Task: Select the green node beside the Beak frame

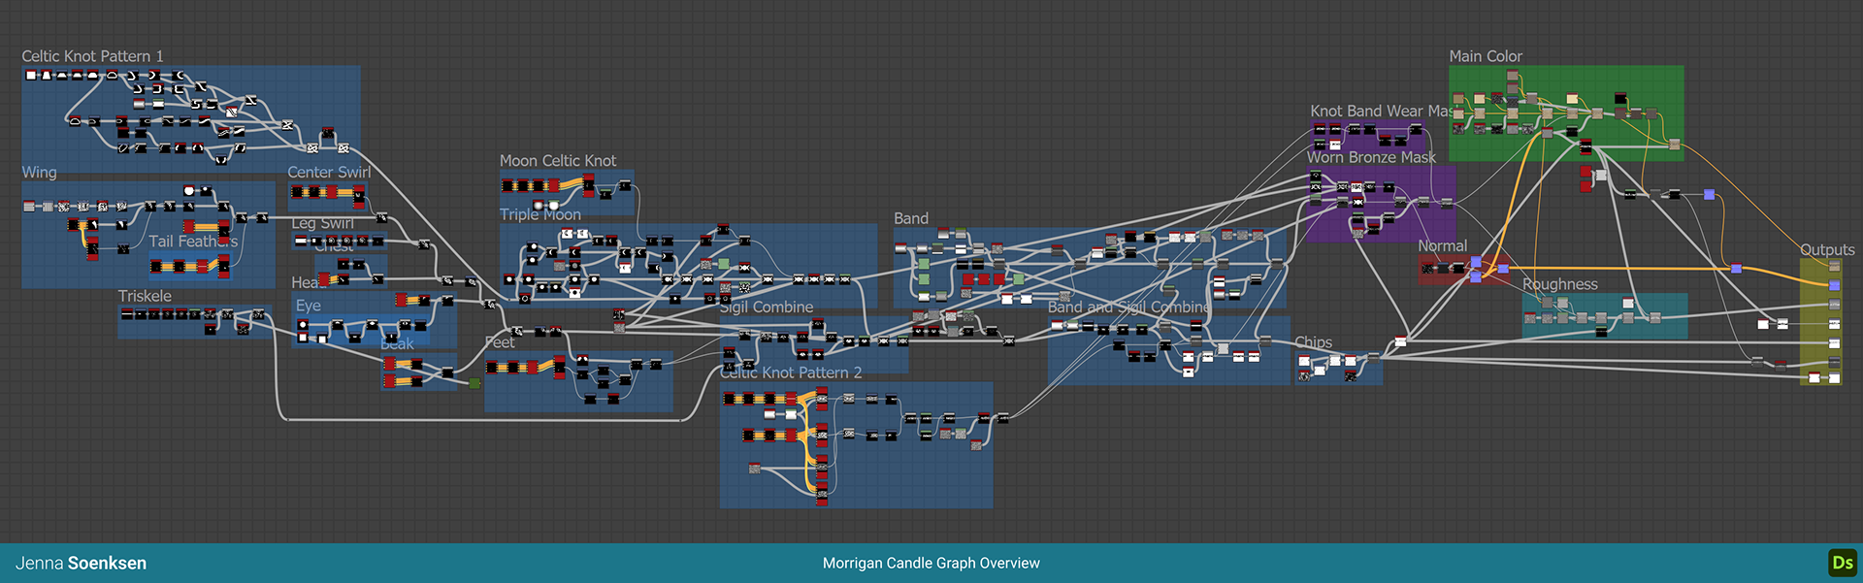Action: [x=474, y=383]
